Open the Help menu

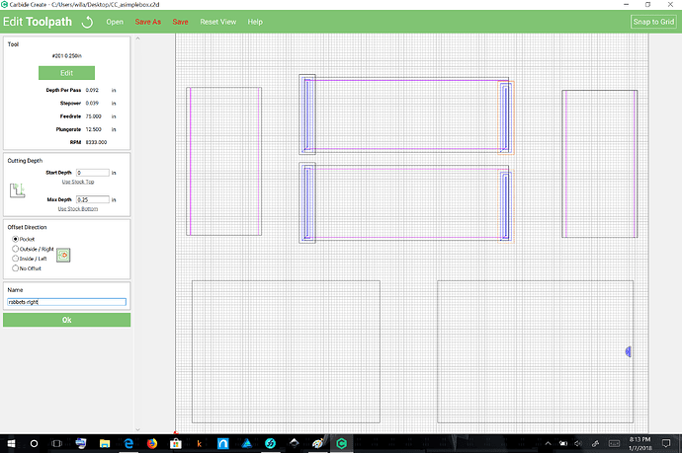[x=255, y=22]
